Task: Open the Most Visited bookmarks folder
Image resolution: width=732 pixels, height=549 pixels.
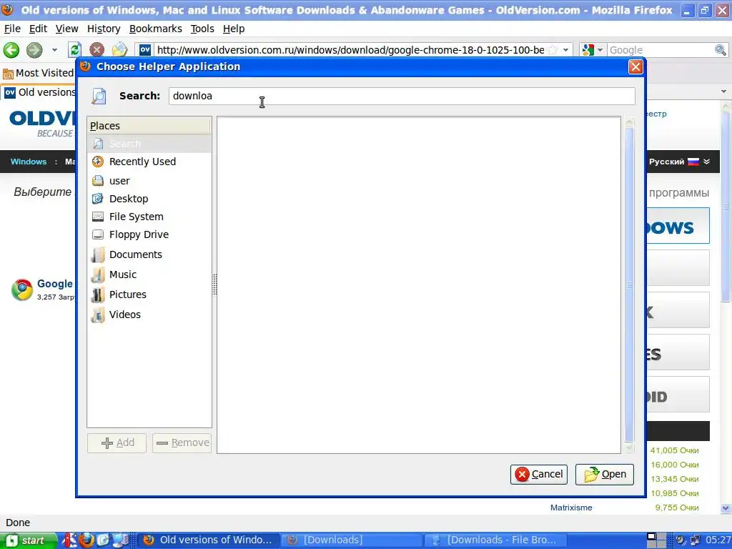Action: click(x=39, y=74)
